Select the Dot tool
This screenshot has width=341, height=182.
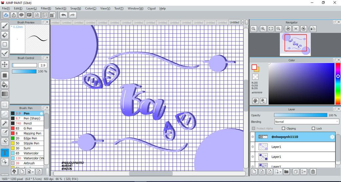click(x=5, y=53)
